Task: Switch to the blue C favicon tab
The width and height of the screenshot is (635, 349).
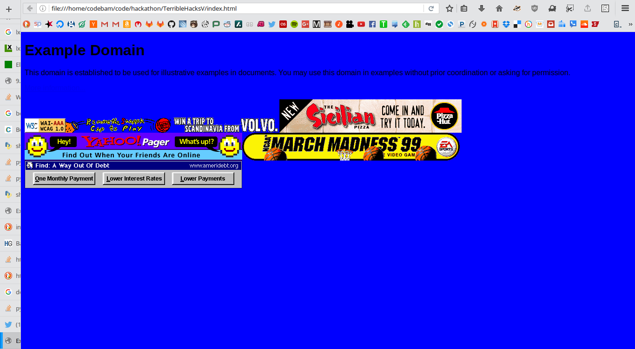Action: 10,129
